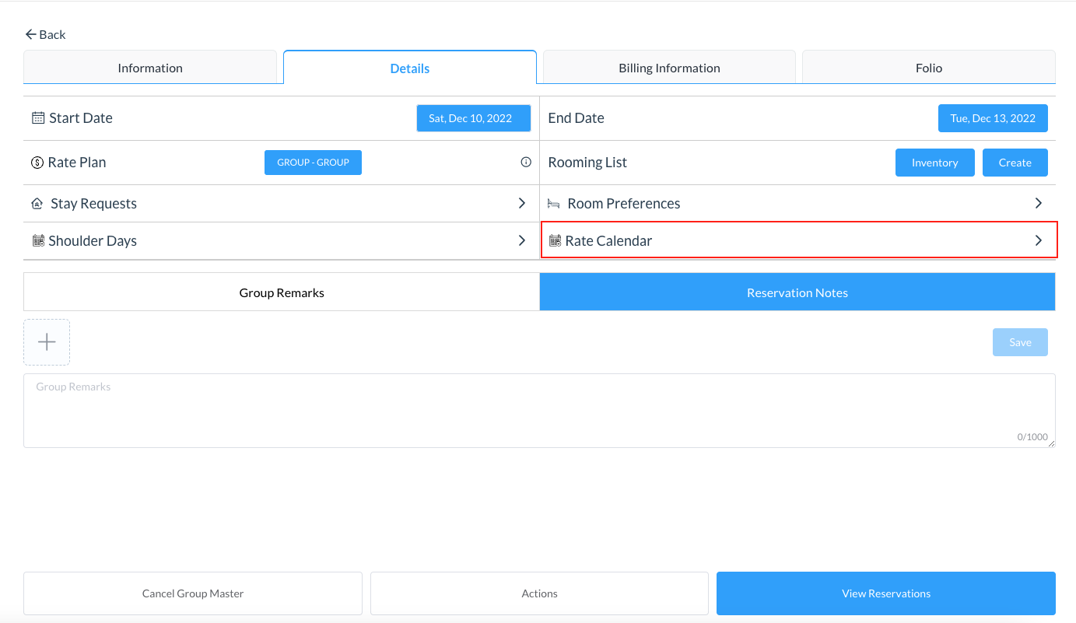Expand the Room Preferences chevron

(1038, 203)
